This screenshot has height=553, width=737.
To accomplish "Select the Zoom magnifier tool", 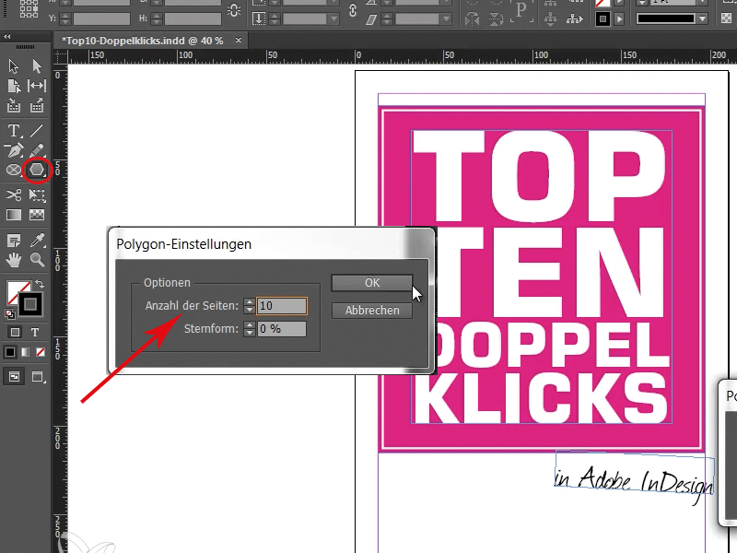I will pyautogui.click(x=37, y=260).
